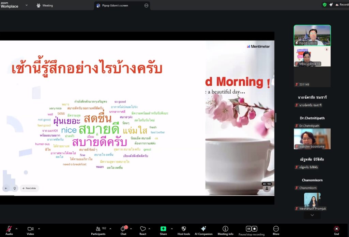Expand the Audio options arrow
Viewport: 349px width, 237px height.
(17, 228)
